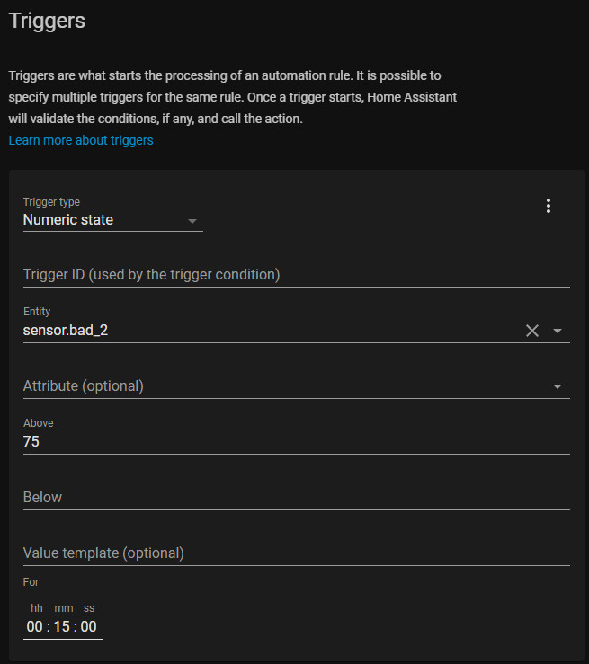The image size is (589, 664).
Task: Open the trigger's three-dot overflow menu
Action: coord(549,206)
